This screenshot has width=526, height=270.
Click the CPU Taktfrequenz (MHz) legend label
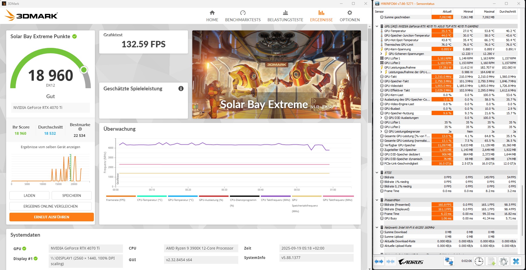click(x=275, y=200)
